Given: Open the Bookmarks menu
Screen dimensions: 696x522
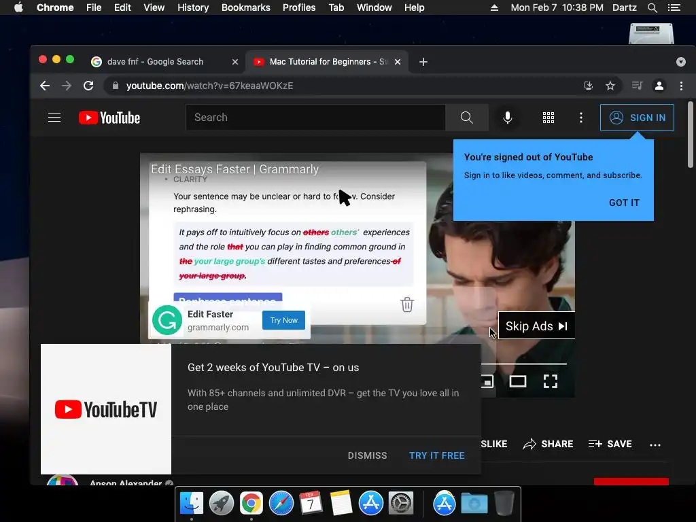Looking at the screenshot, I should (x=246, y=7).
